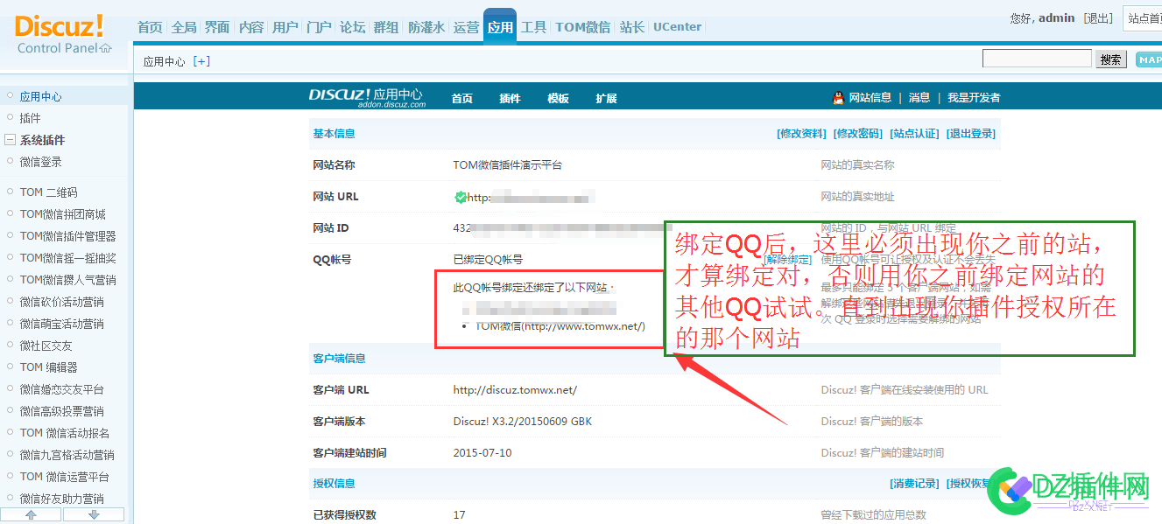The image size is (1162, 524).
Task: Click the [退出] logout link
Action: click(1098, 18)
